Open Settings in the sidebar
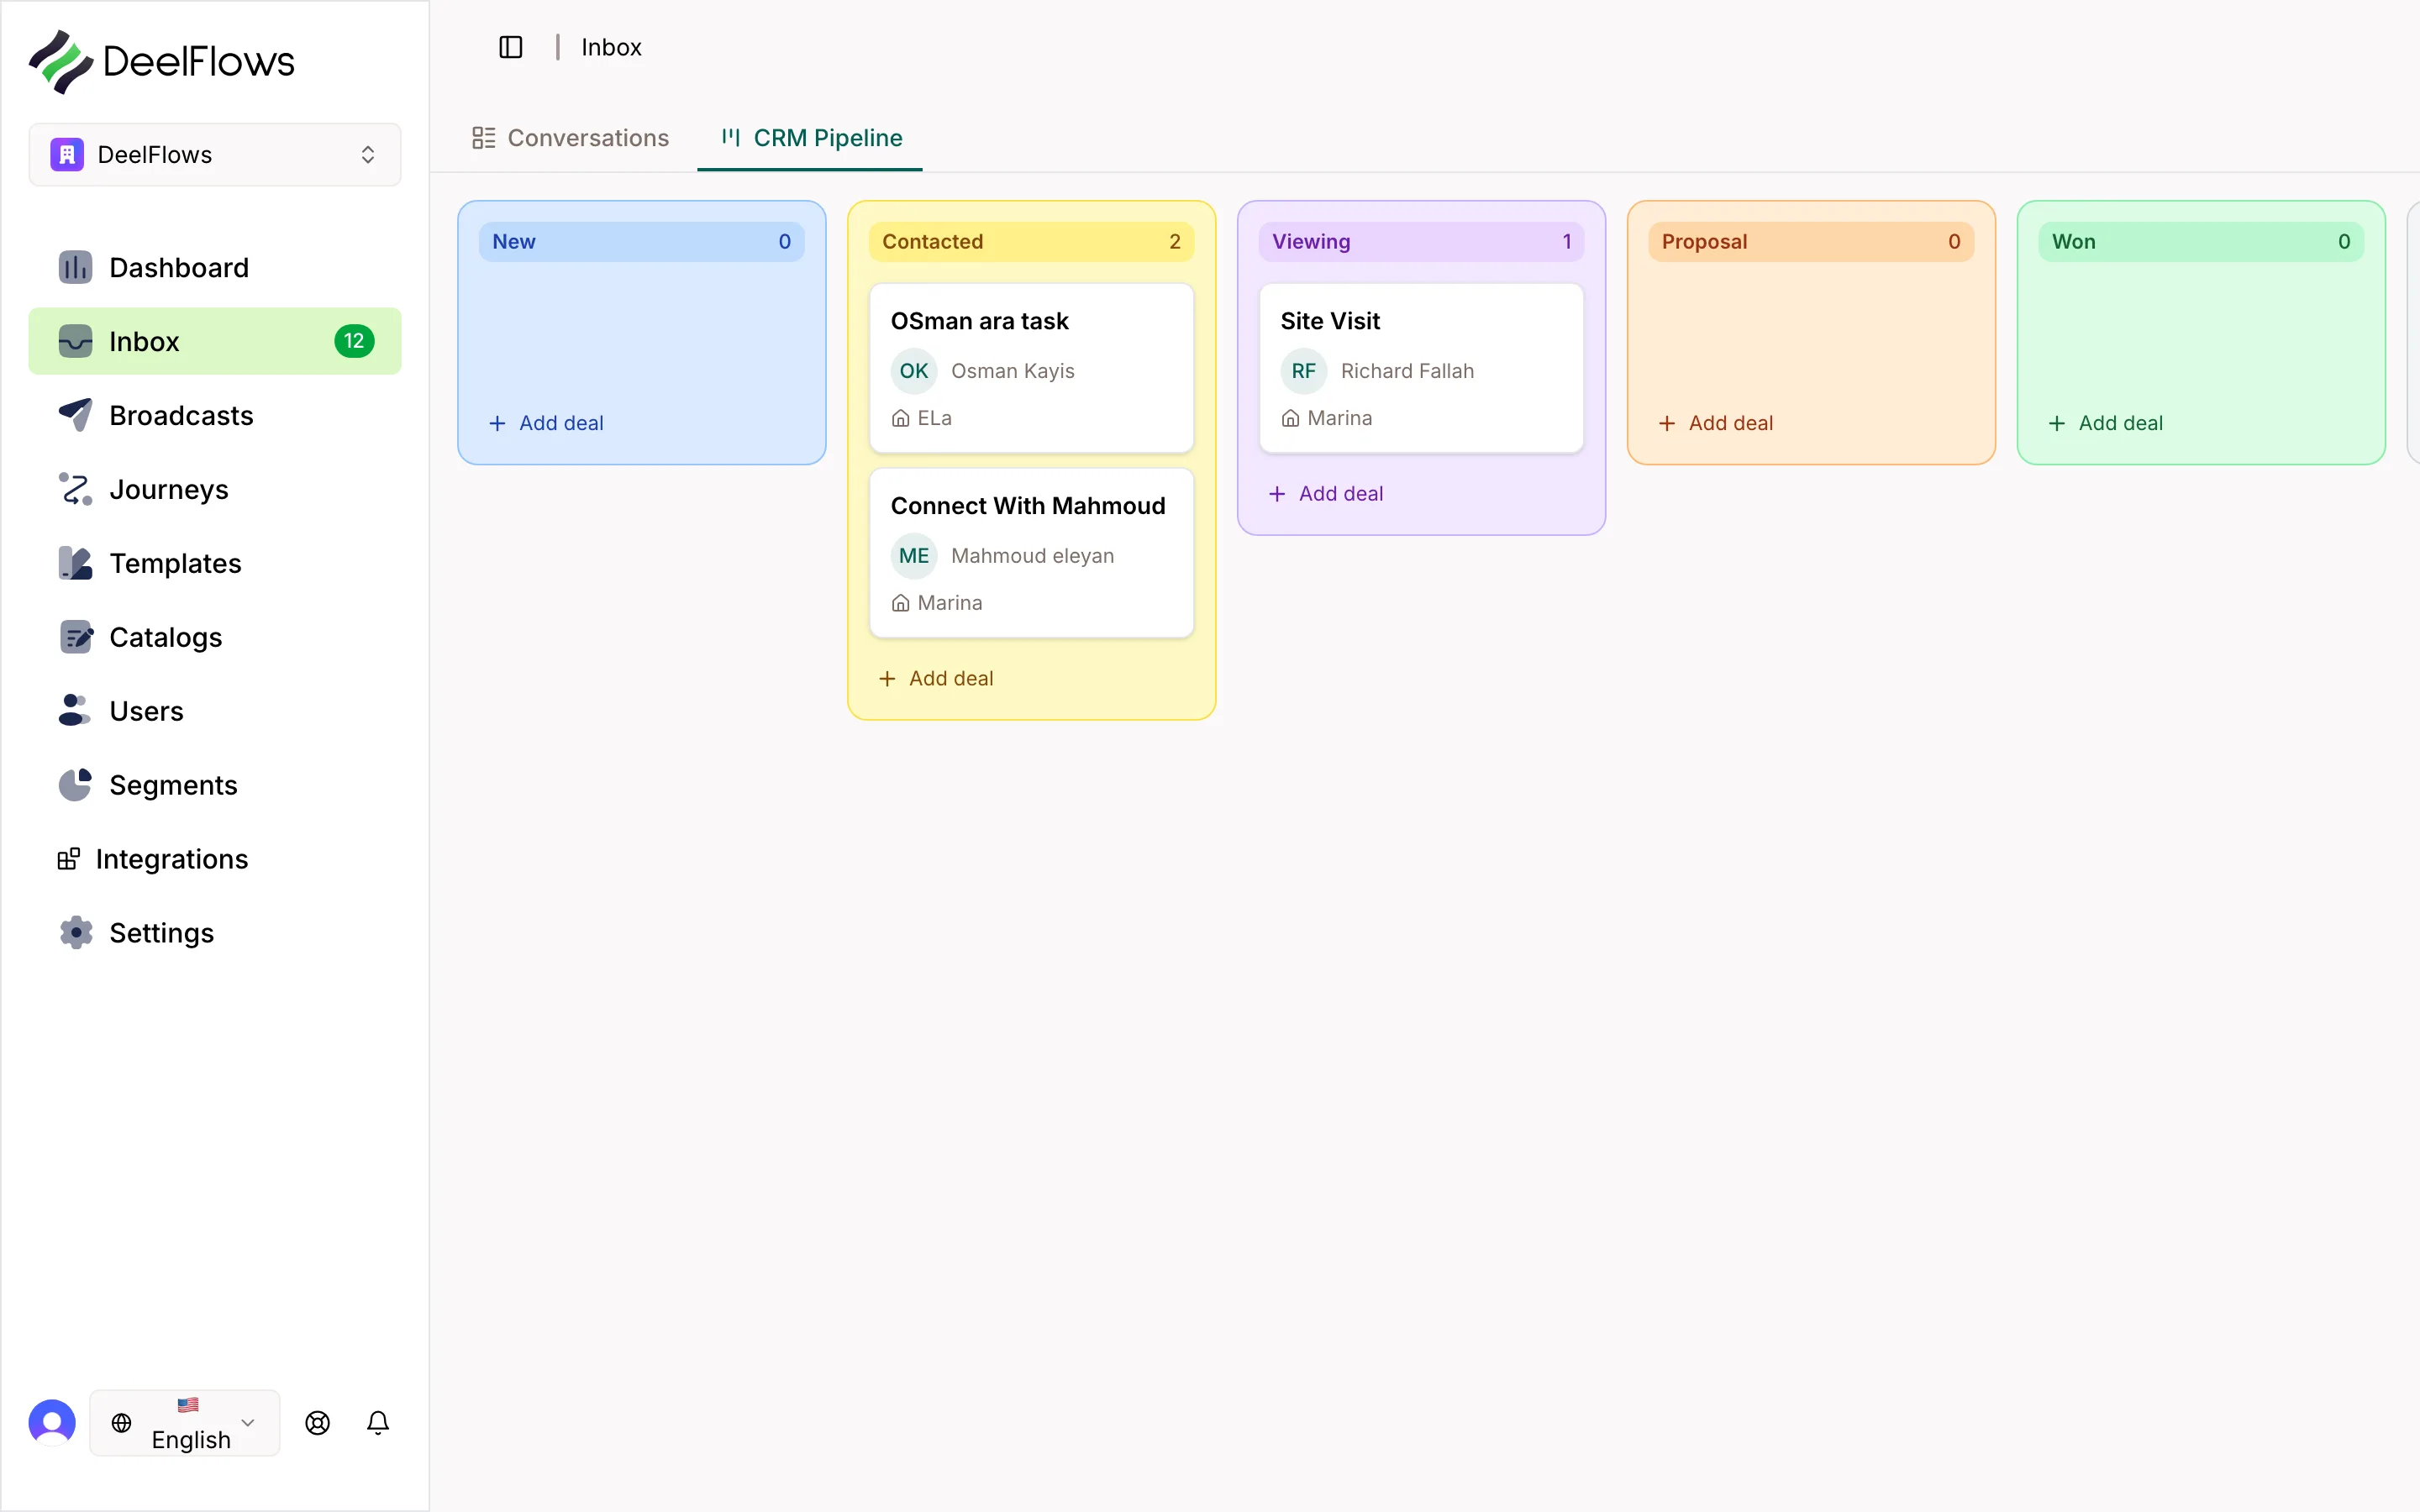The height and width of the screenshot is (1512, 2420). point(215,933)
